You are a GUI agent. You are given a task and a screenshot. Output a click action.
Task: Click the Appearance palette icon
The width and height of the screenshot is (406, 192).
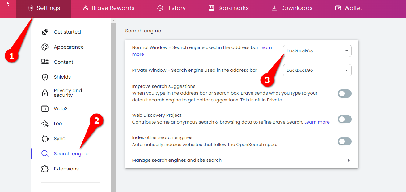point(45,47)
